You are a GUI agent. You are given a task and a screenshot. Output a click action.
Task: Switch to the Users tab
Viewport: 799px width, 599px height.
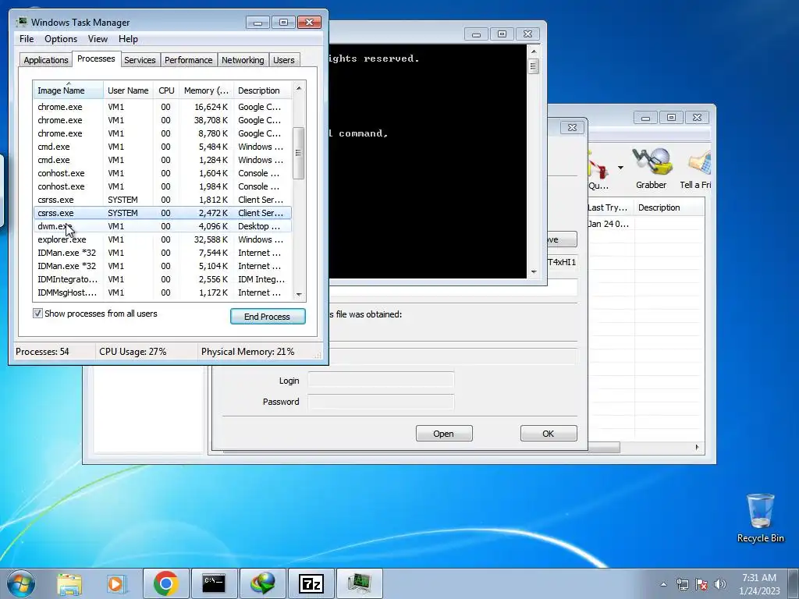point(283,60)
